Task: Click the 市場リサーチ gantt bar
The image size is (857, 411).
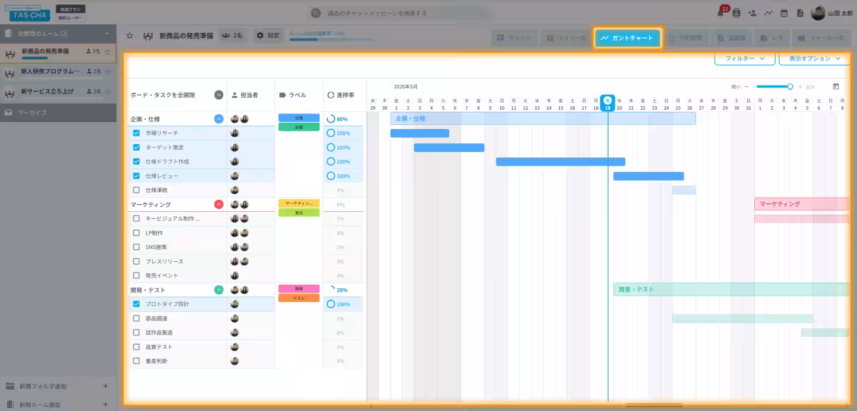Action: (x=420, y=133)
